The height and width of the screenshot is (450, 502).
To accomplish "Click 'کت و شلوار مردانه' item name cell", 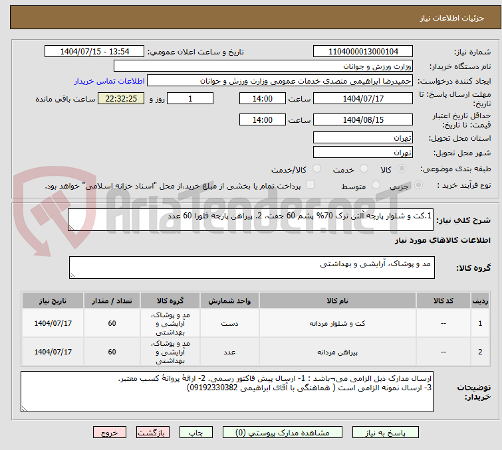I will click(338, 323).
